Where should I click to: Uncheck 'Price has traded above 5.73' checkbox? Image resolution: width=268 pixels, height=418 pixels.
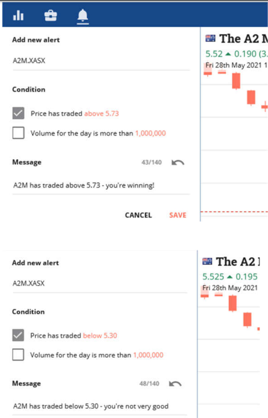[18, 113]
